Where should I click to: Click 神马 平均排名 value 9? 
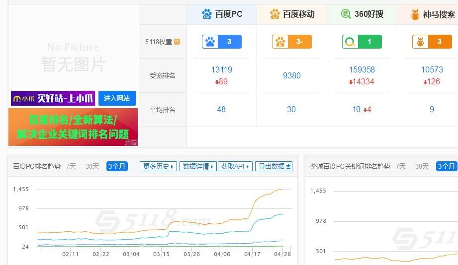(x=432, y=109)
